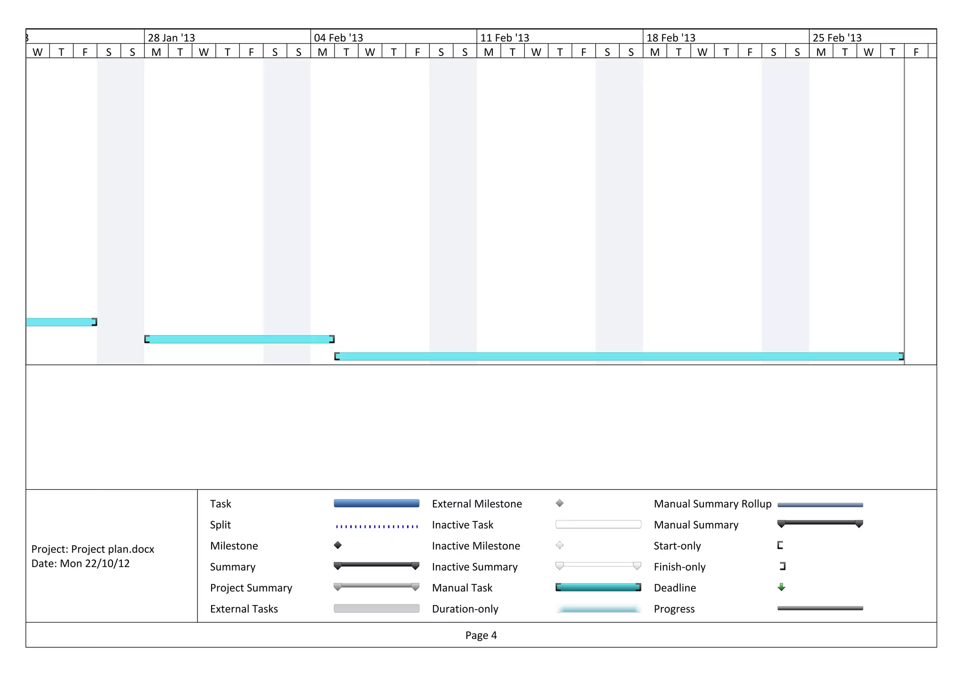Click the External Milestone gray diamond
The image size is (963, 676).
560,503
